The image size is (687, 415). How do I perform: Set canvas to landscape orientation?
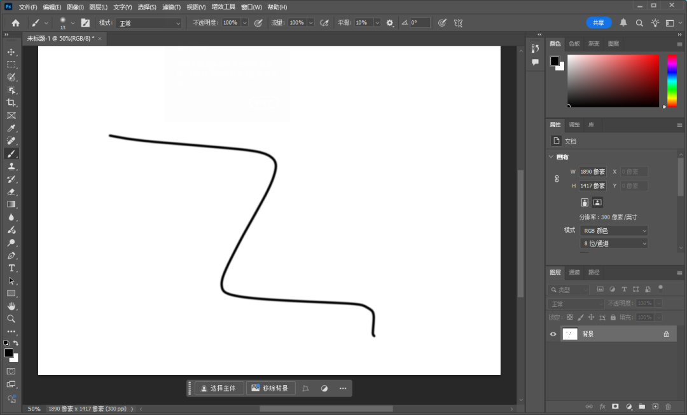click(x=597, y=202)
